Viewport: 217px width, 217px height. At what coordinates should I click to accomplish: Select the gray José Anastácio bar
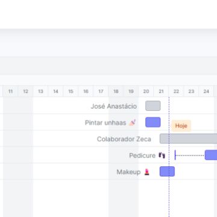coord(153,106)
